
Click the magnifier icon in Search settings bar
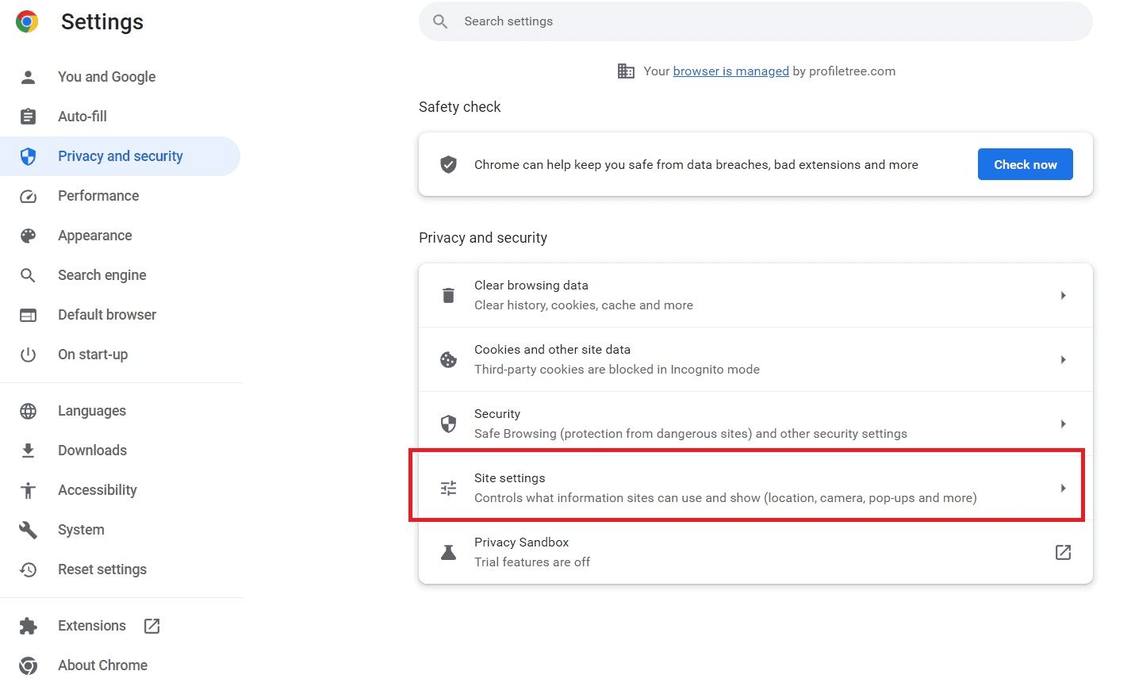[440, 21]
